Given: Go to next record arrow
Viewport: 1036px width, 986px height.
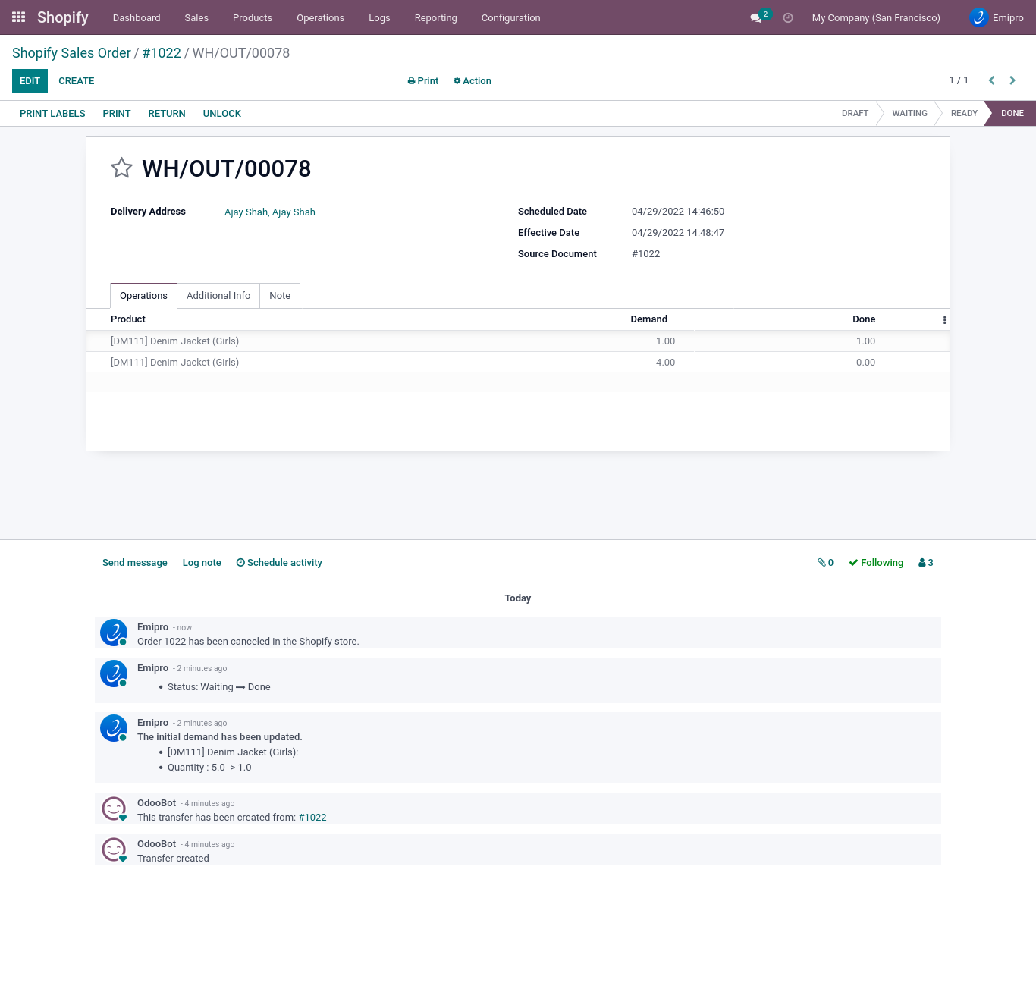Looking at the screenshot, I should 1012,80.
